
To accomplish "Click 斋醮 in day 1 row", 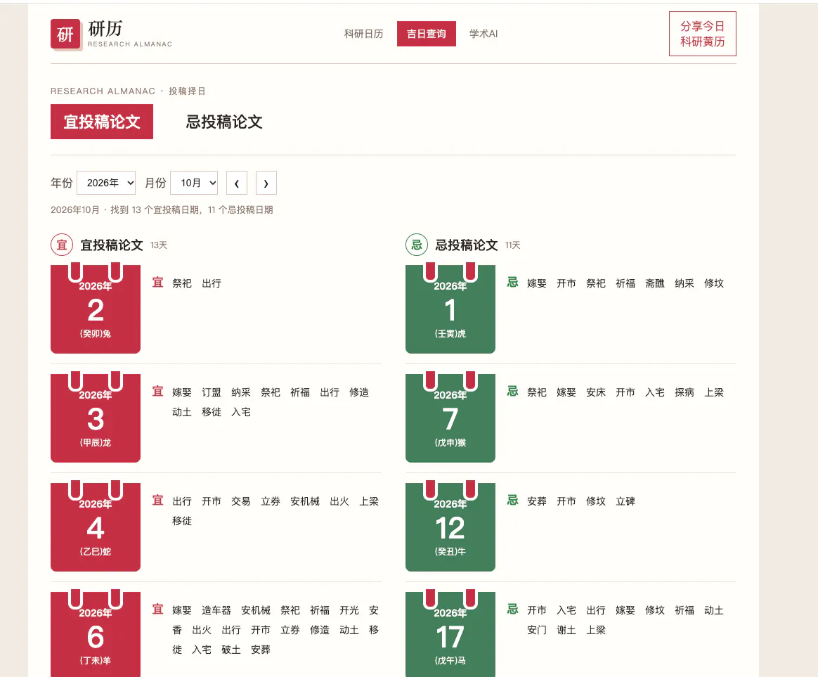I will [x=655, y=283].
